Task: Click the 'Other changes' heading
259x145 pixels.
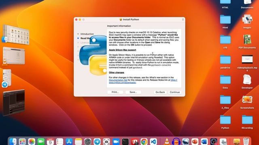Action: coord(117,72)
